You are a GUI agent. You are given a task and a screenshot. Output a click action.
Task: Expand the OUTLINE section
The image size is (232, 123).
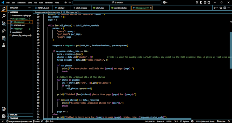point(20,115)
